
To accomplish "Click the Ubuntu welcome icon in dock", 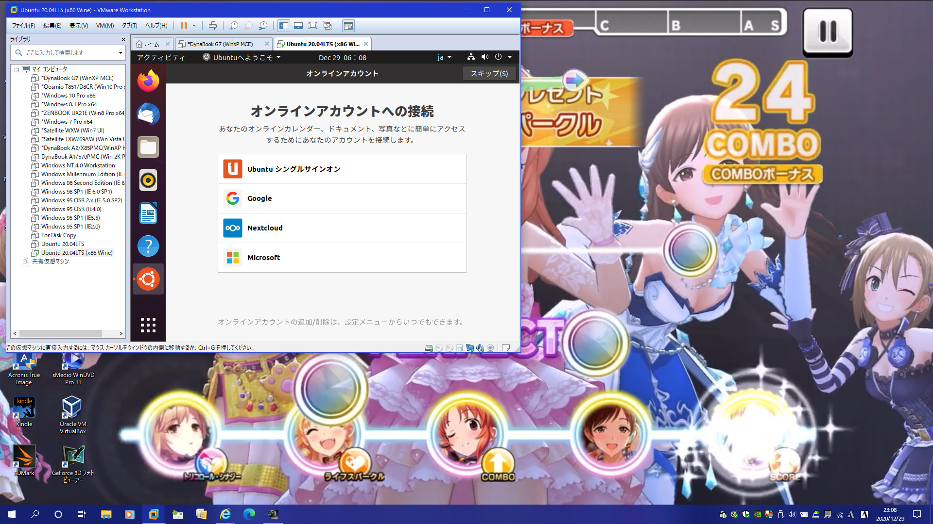I will coord(148,279).
